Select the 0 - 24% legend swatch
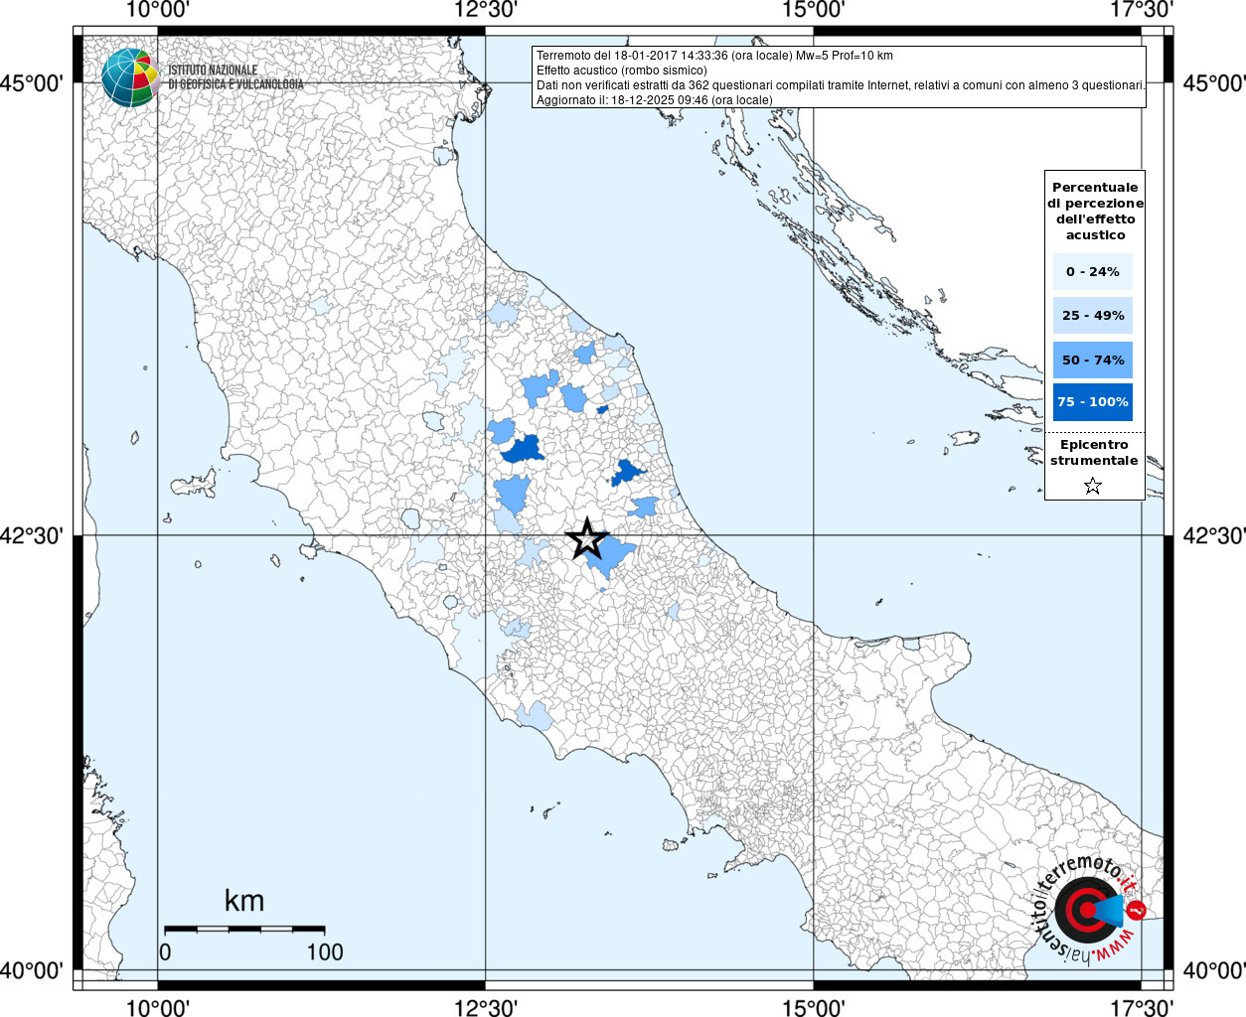Screen dimensions: 1246x1017 pyautogui.click(x=1093, y=271)
